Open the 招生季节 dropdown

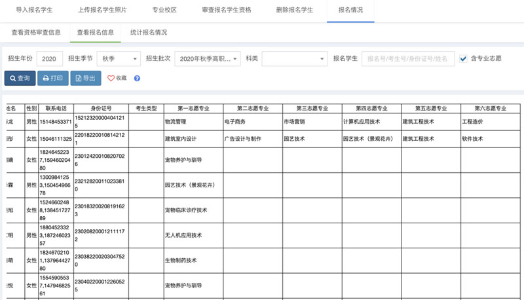coord(119,58)
